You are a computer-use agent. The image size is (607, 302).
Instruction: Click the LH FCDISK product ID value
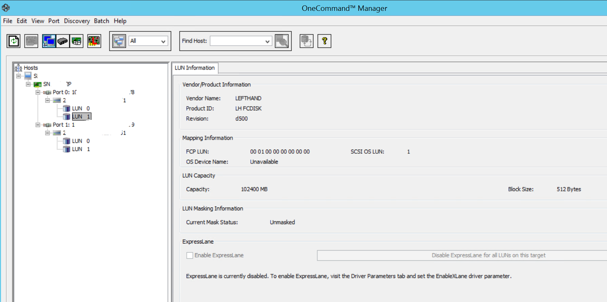(248, 108)
